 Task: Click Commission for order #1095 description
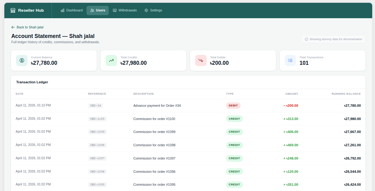[x=154, y=185]
